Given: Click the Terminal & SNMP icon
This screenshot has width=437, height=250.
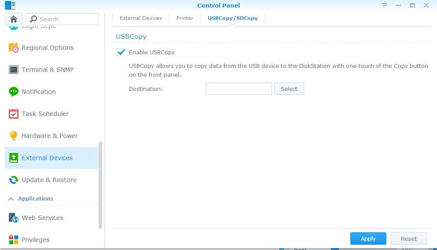Looking at the screenshot, I should 13,69.
